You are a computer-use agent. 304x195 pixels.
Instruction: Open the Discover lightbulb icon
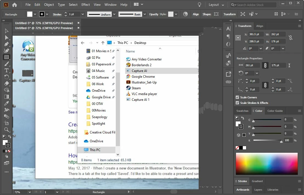[x=199, y=5]
